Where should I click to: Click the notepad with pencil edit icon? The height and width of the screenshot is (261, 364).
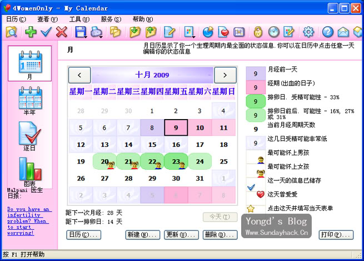click(x=169, y=32)
